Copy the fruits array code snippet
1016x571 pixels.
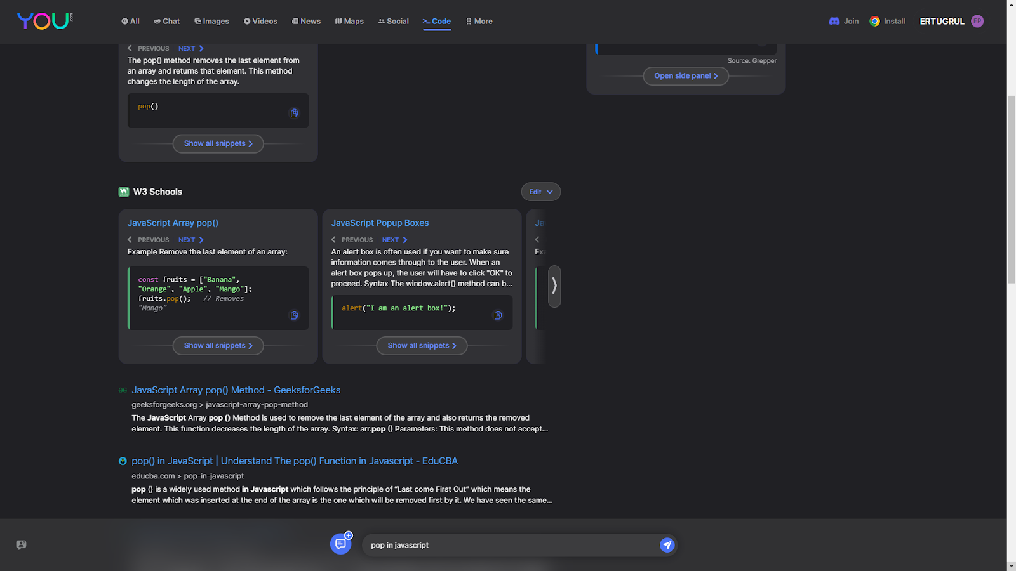(294, 315)
